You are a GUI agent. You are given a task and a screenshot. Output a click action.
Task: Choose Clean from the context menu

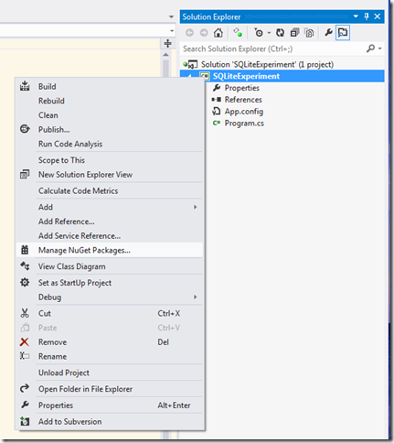(x=110, y=115)
